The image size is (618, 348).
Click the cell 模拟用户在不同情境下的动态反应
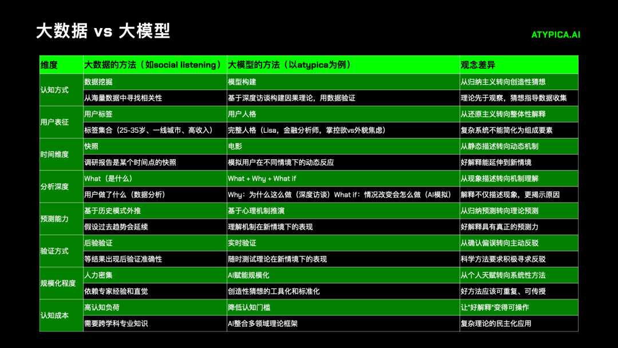pyautogui.click(x=343, y=163)
